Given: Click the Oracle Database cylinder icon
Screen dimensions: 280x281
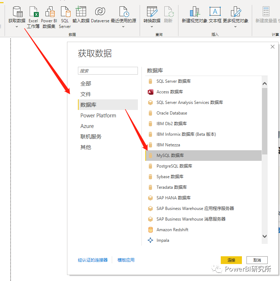Looking at the screenshot, I should click(150, 113).
